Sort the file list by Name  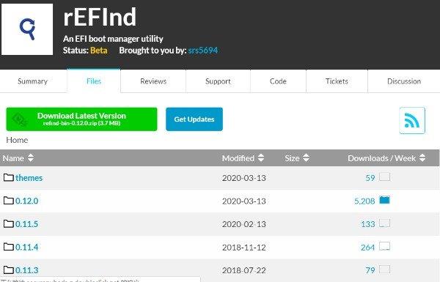coord(18,158)
